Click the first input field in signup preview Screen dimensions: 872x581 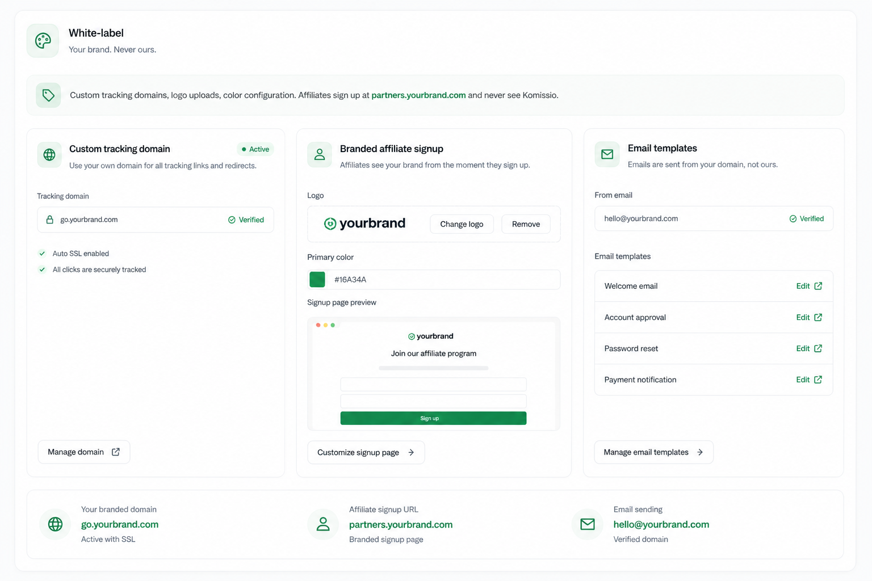pos(433,384)
